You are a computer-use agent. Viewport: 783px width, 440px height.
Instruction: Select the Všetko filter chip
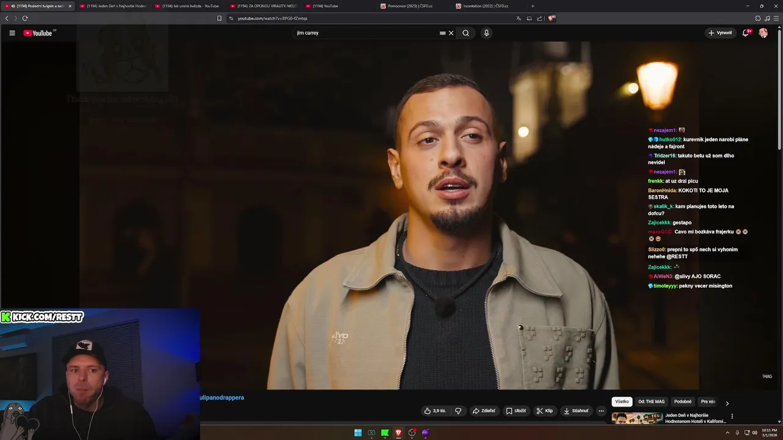point(622,402)
